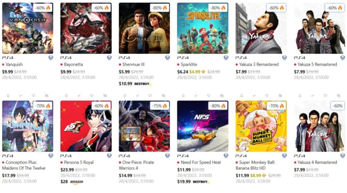Click trophy icon under Yakuza 5 Remastered cover

[x=342, y=58]
